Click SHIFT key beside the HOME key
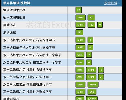126x100 pixels. 80,85
